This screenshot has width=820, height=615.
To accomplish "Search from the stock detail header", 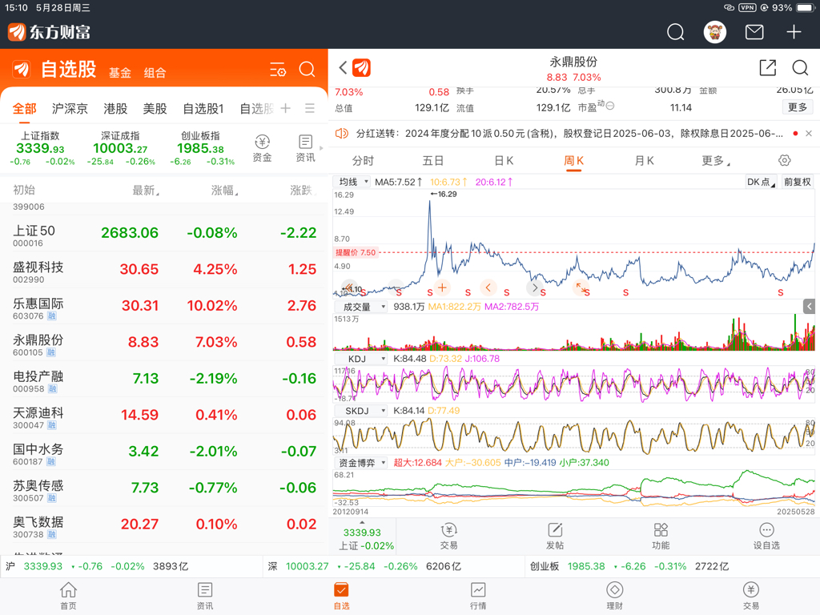I will click(x=800, y=67).
